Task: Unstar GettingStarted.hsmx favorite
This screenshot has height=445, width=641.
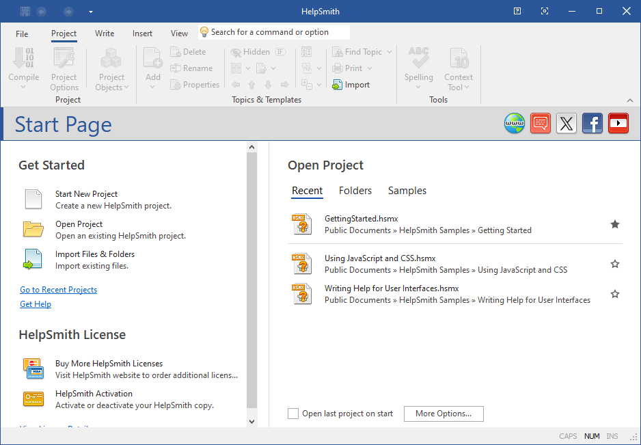Action: click(615, 224)
